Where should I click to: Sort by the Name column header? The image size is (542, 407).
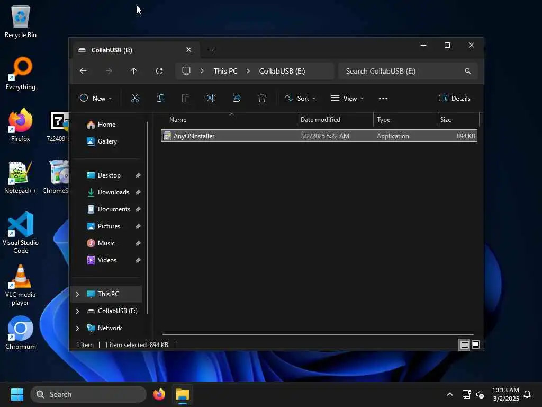[229, 120]
